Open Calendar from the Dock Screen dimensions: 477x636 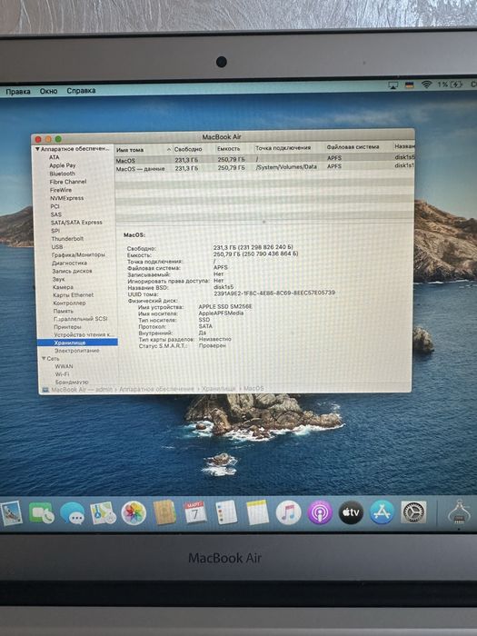[195, 512]
